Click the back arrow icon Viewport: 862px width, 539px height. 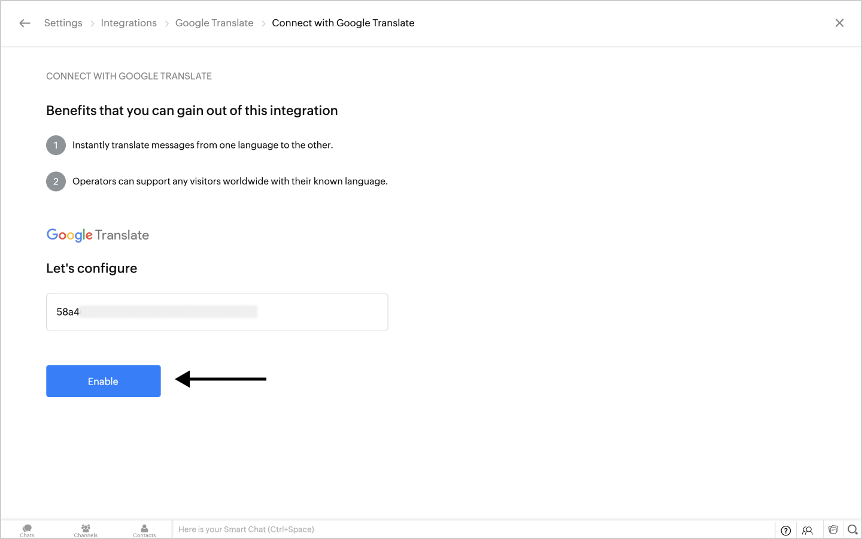click(25, 23)
